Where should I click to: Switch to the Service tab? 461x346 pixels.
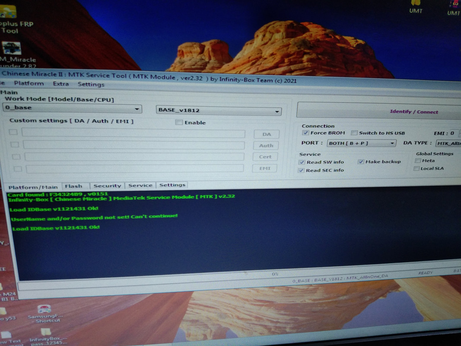(140, 186)
